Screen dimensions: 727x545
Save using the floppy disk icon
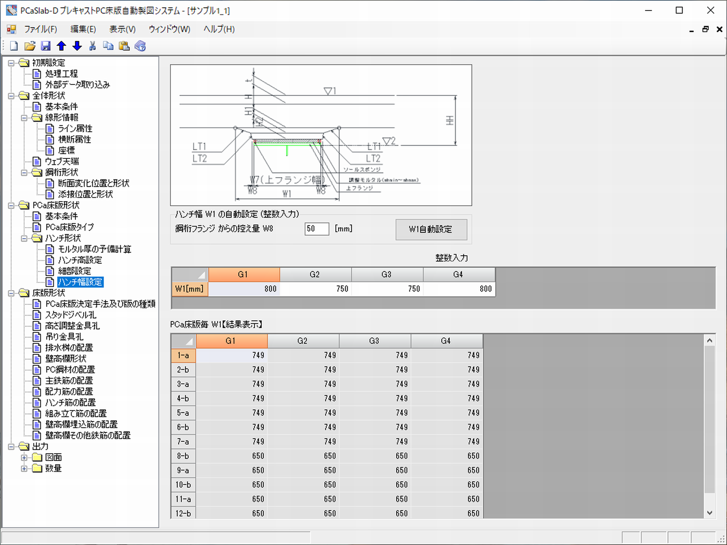45,46
